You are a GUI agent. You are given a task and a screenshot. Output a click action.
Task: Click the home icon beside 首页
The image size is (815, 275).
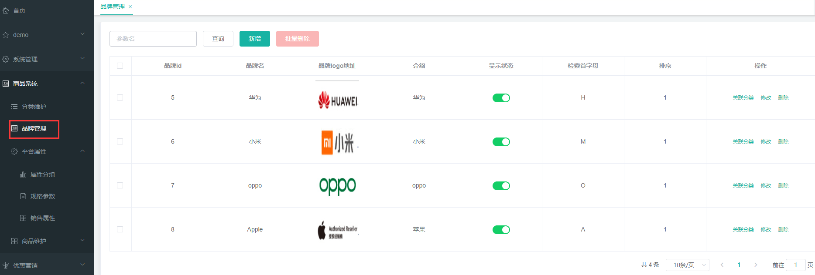pos(6,10)
